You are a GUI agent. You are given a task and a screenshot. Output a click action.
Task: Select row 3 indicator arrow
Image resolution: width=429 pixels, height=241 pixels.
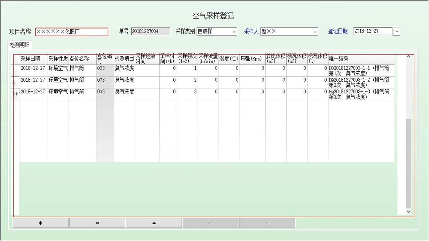[16, 94]
